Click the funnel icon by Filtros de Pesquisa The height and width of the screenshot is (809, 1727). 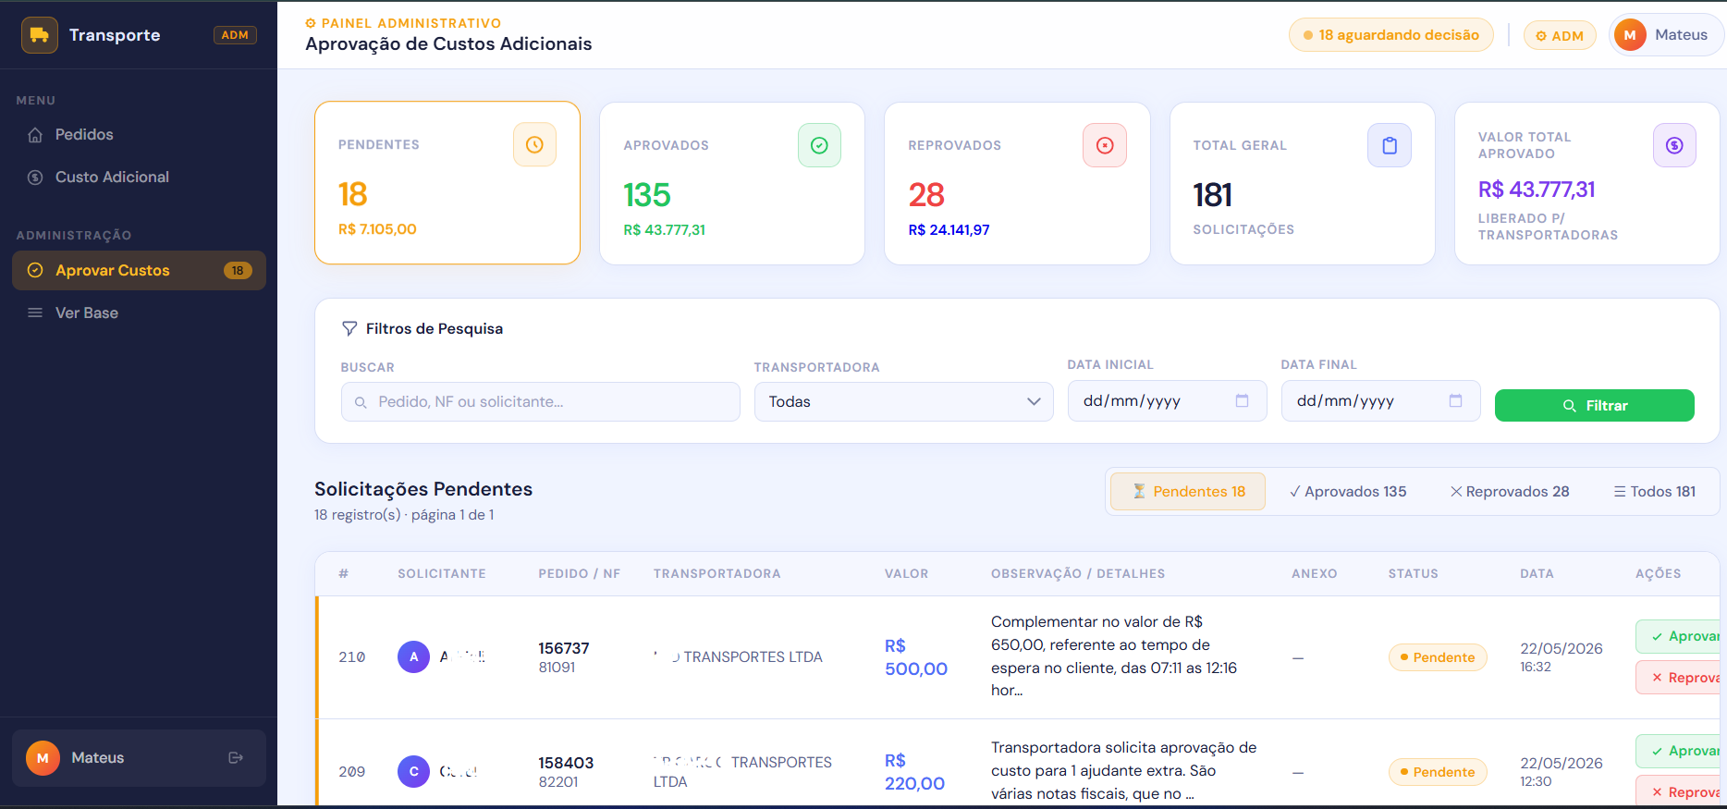tap(349, 328)
